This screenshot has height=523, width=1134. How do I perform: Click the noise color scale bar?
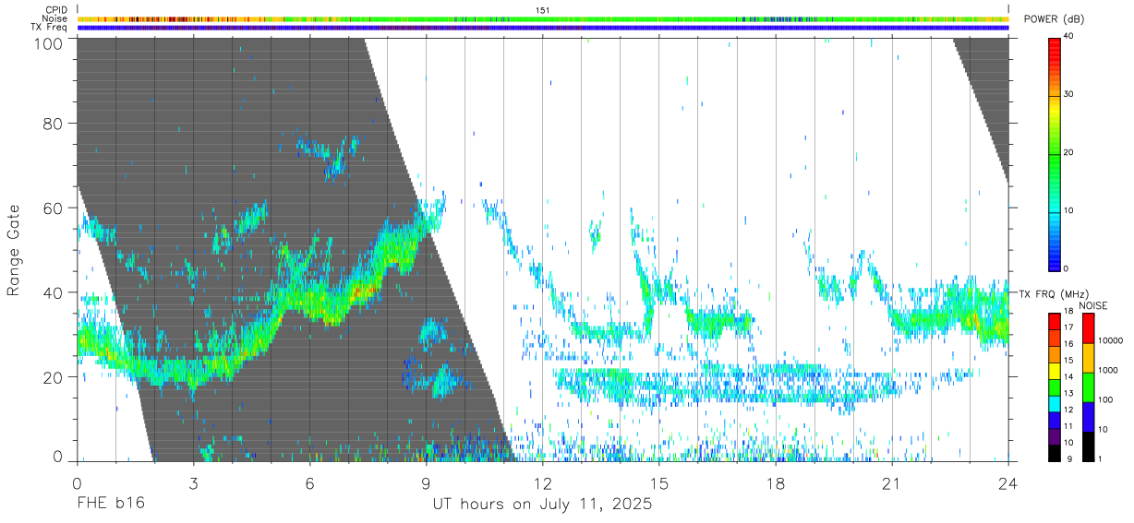[x=1089, y=386]
